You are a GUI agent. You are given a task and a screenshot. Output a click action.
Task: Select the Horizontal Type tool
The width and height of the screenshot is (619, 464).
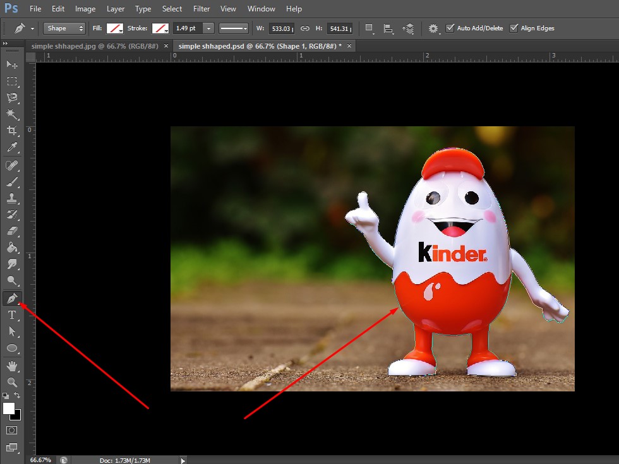click(x=12, y=315)
